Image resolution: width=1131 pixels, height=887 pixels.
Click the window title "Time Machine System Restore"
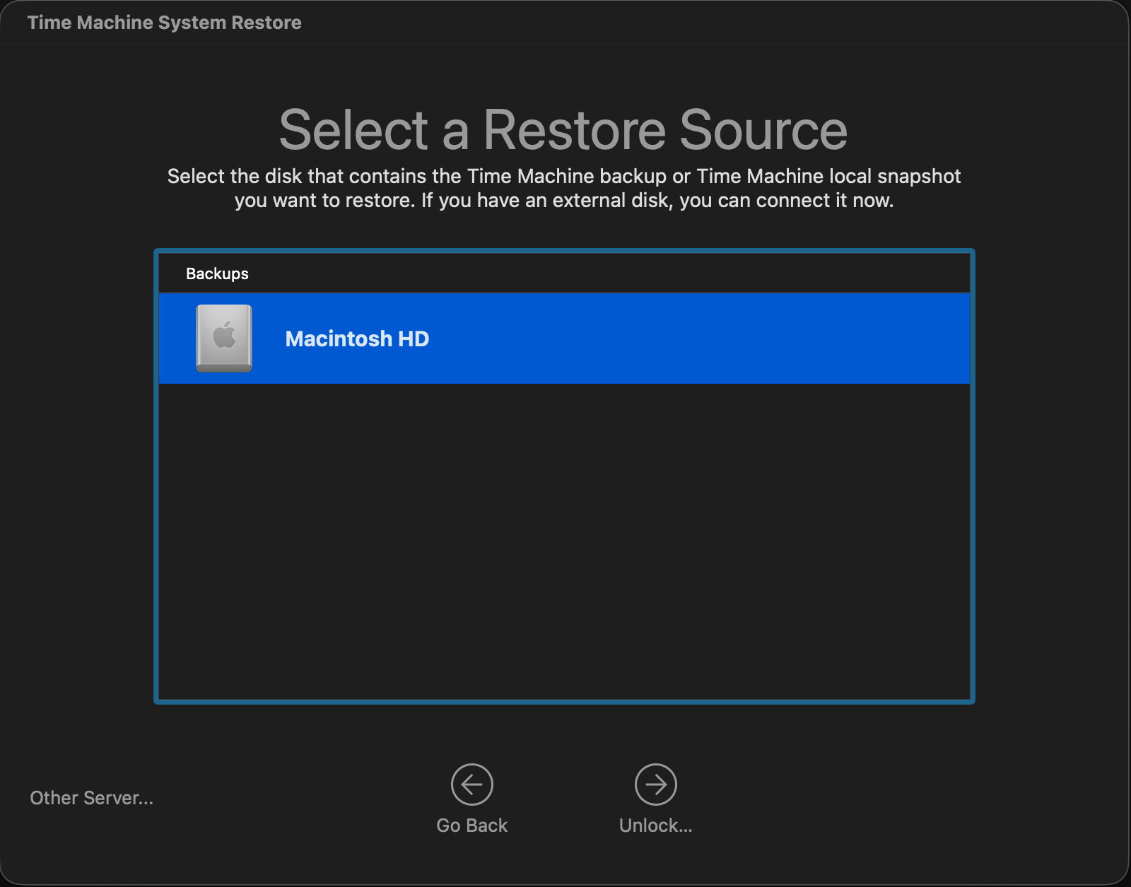tap(164, 23)
